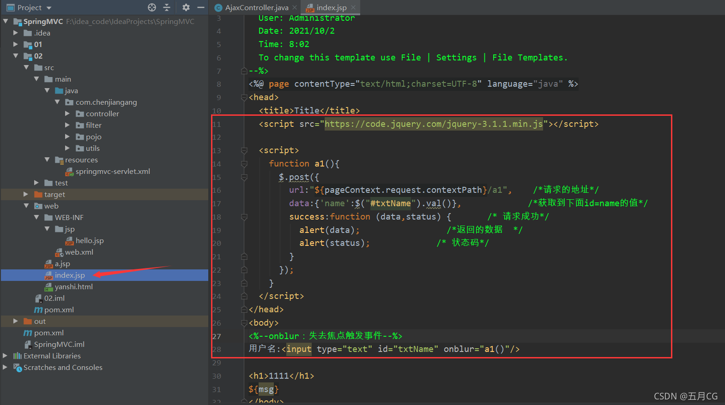
Task: Close the AjaxController.java tab
Action: coord(295,7)
